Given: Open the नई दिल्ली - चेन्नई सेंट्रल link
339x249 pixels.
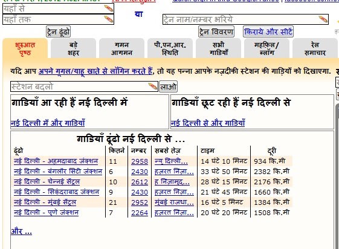Looking at the screenshot, I should (47, 181).
